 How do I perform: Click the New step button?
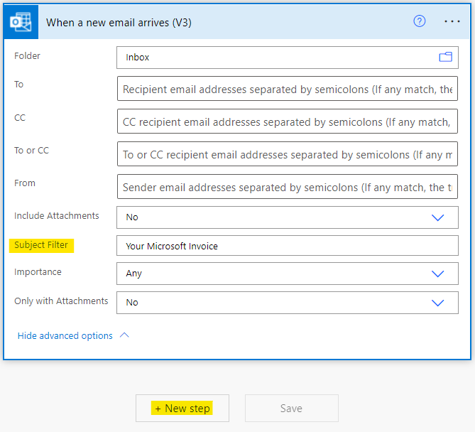coord(182,409)
